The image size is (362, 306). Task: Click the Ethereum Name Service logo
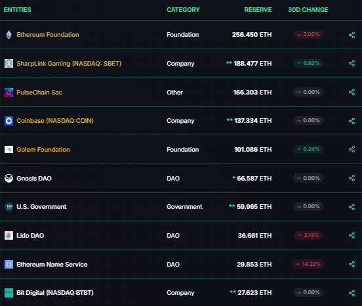pos(9,264)
